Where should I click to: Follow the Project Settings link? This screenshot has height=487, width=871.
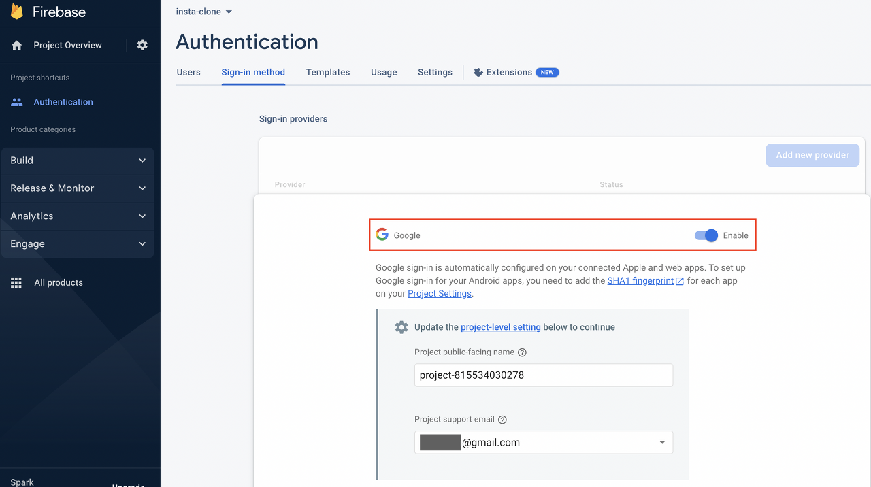pos(440,294)
